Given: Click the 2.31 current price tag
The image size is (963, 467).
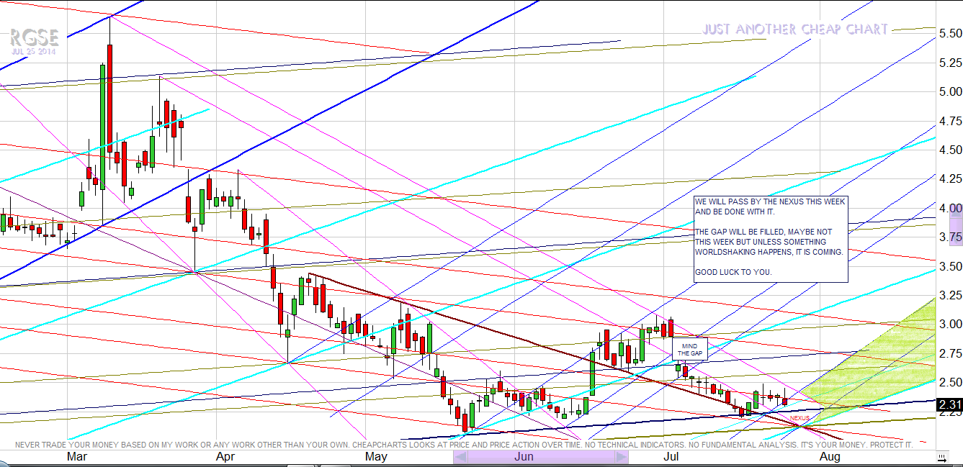Looking at the screenshot, I should coord(949,406).
